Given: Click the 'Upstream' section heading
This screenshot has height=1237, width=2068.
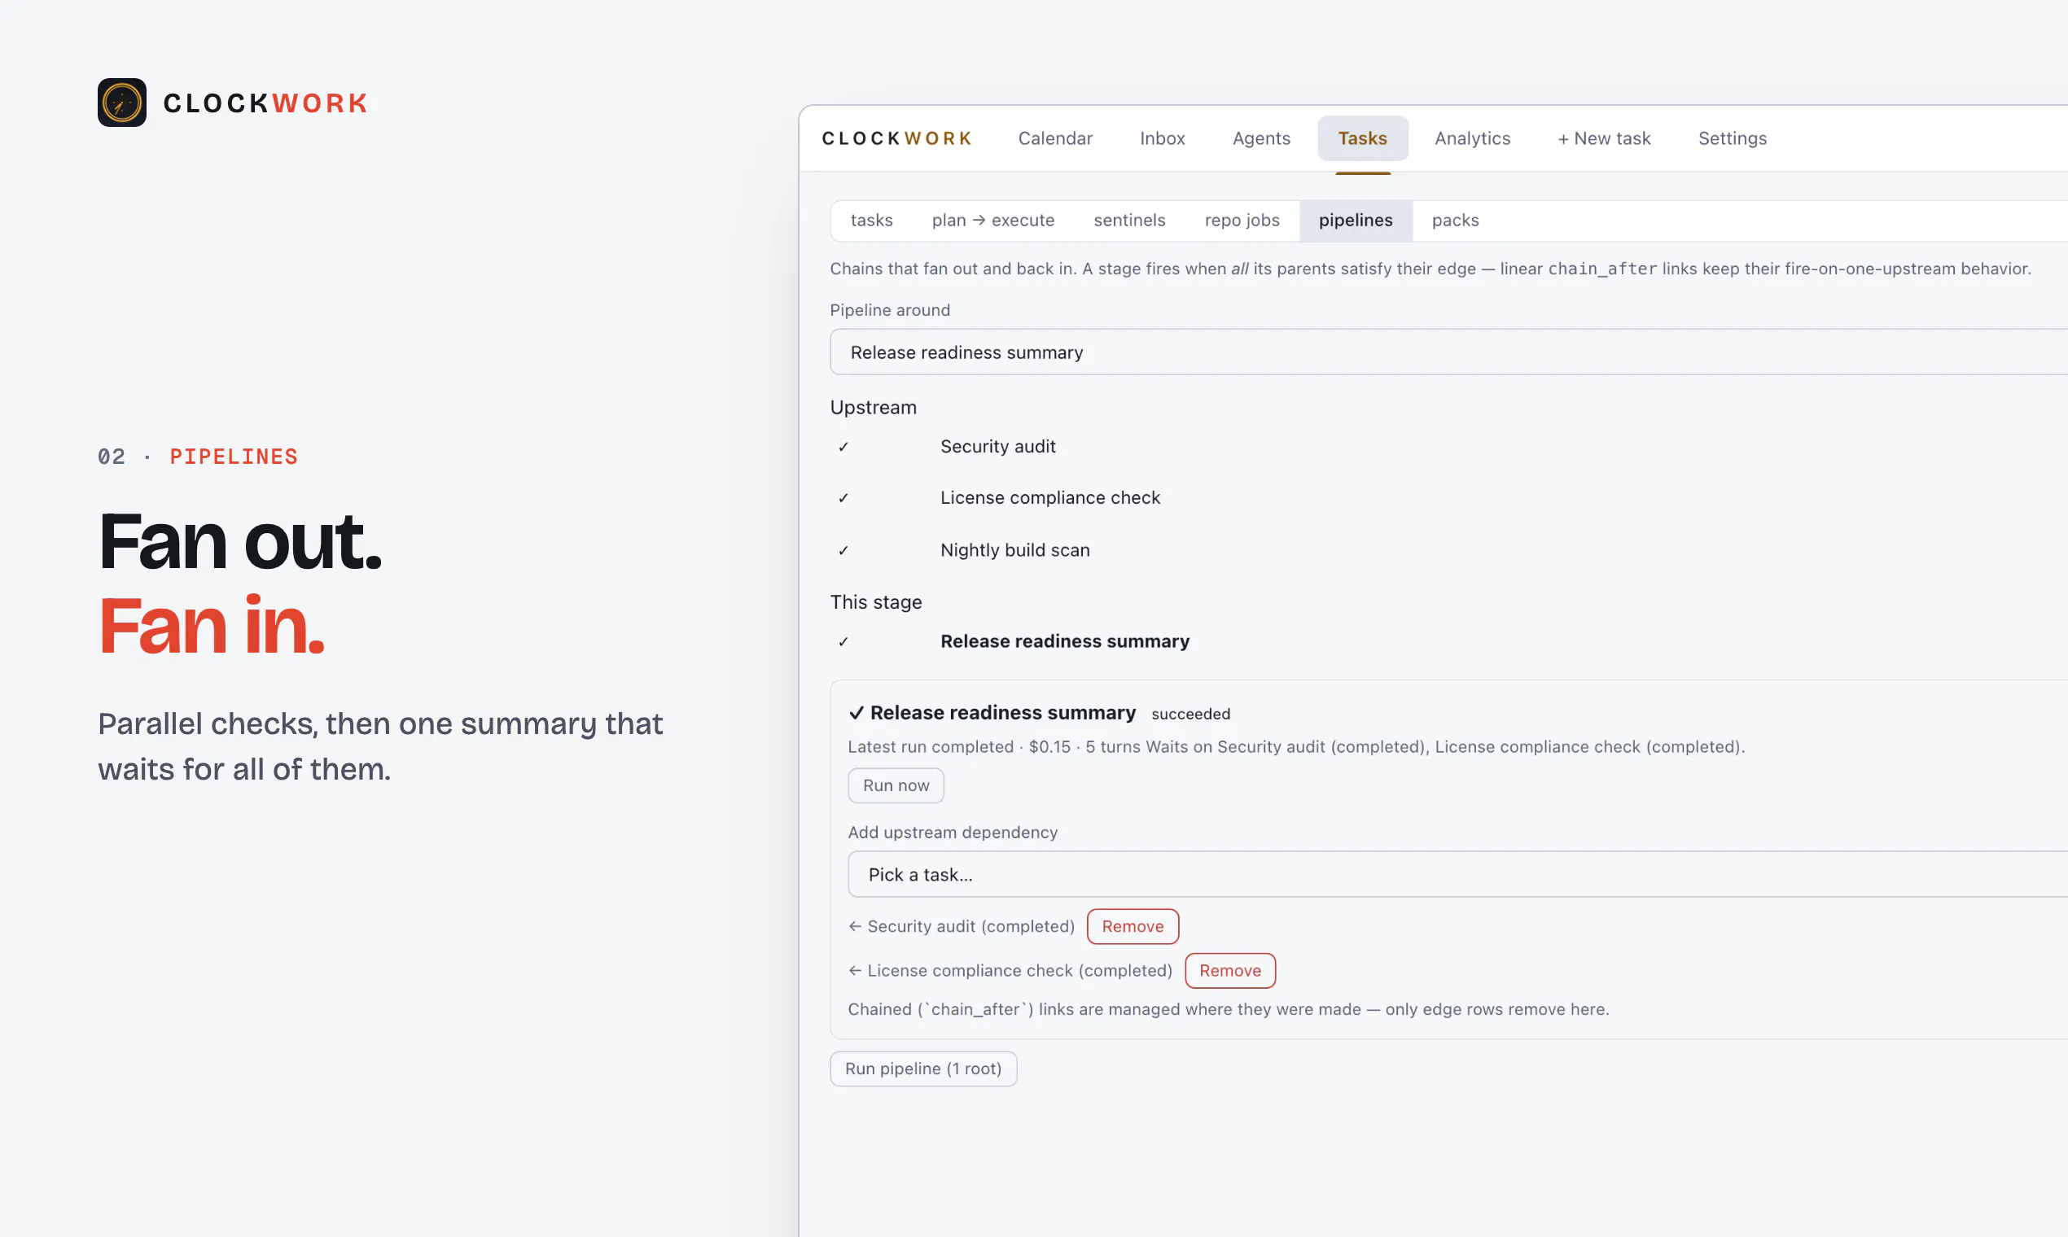Looking at the screenshot, I should pyautogui.click(x=873, y=408).
